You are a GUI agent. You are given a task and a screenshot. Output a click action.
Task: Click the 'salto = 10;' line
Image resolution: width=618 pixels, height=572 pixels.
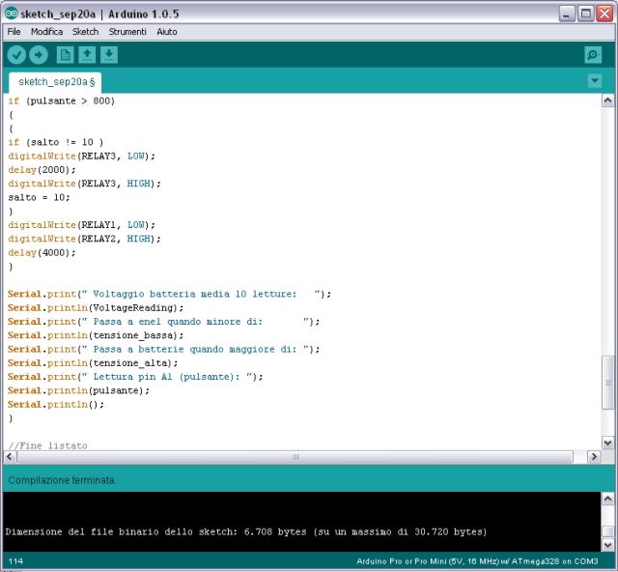coord(39,198)
